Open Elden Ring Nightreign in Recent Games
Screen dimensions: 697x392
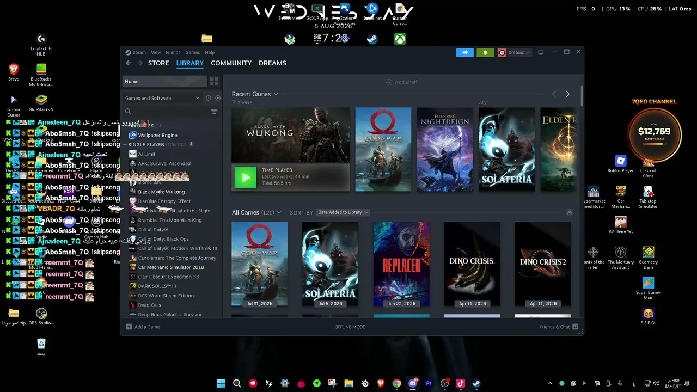pos(445,149)
